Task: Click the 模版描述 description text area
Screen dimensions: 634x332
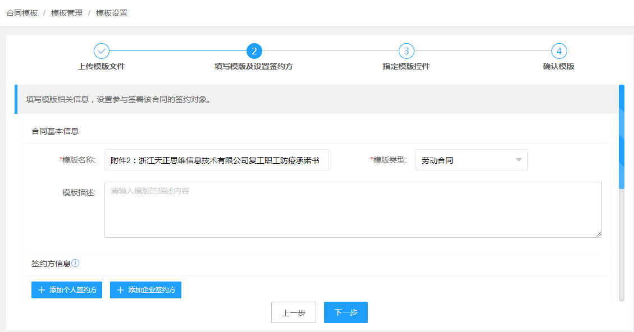Action: click(x=353, y=209)
